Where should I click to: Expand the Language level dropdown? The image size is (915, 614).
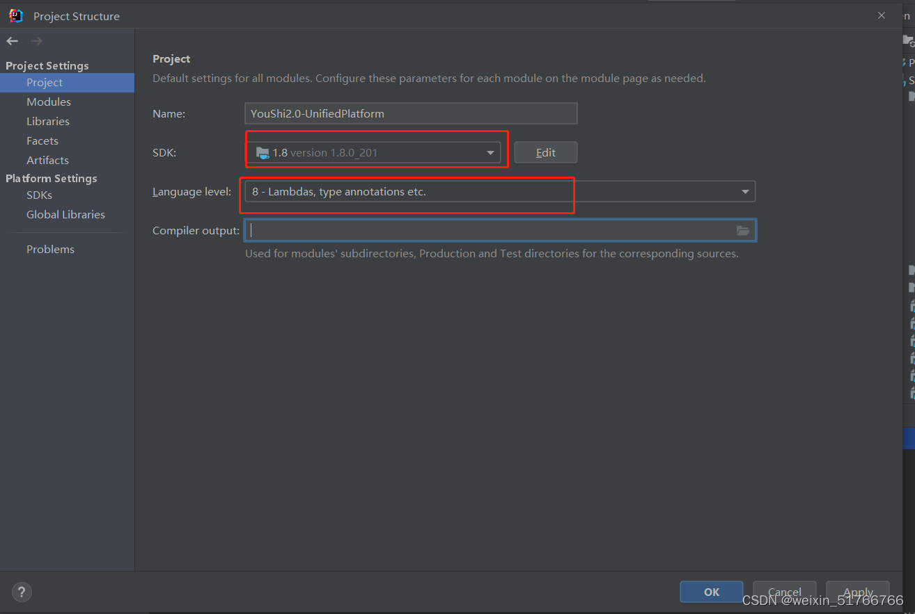[744, 191]
